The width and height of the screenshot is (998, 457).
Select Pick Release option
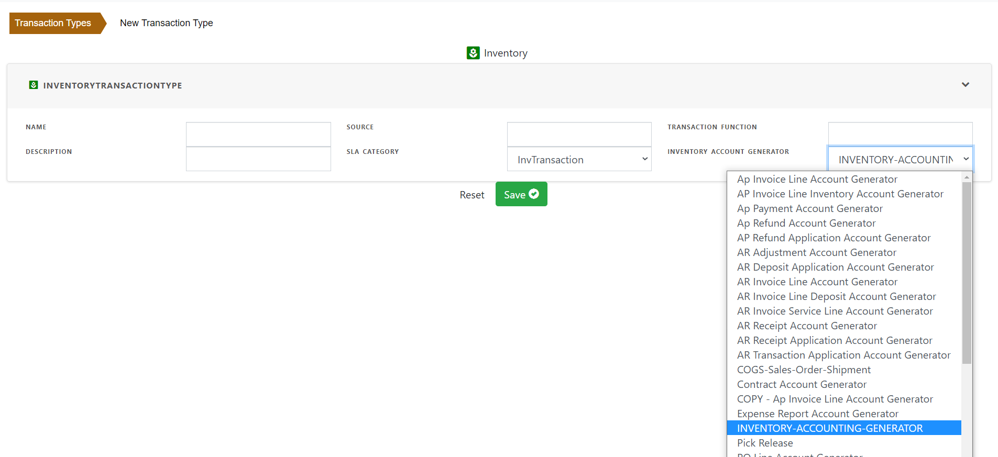(844, 443)
